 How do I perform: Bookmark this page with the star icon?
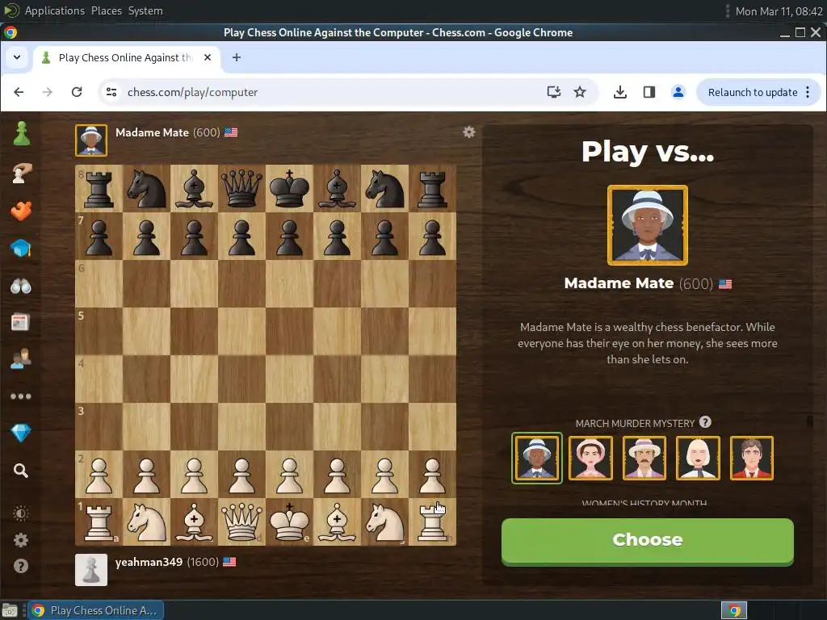coord(580,92)
